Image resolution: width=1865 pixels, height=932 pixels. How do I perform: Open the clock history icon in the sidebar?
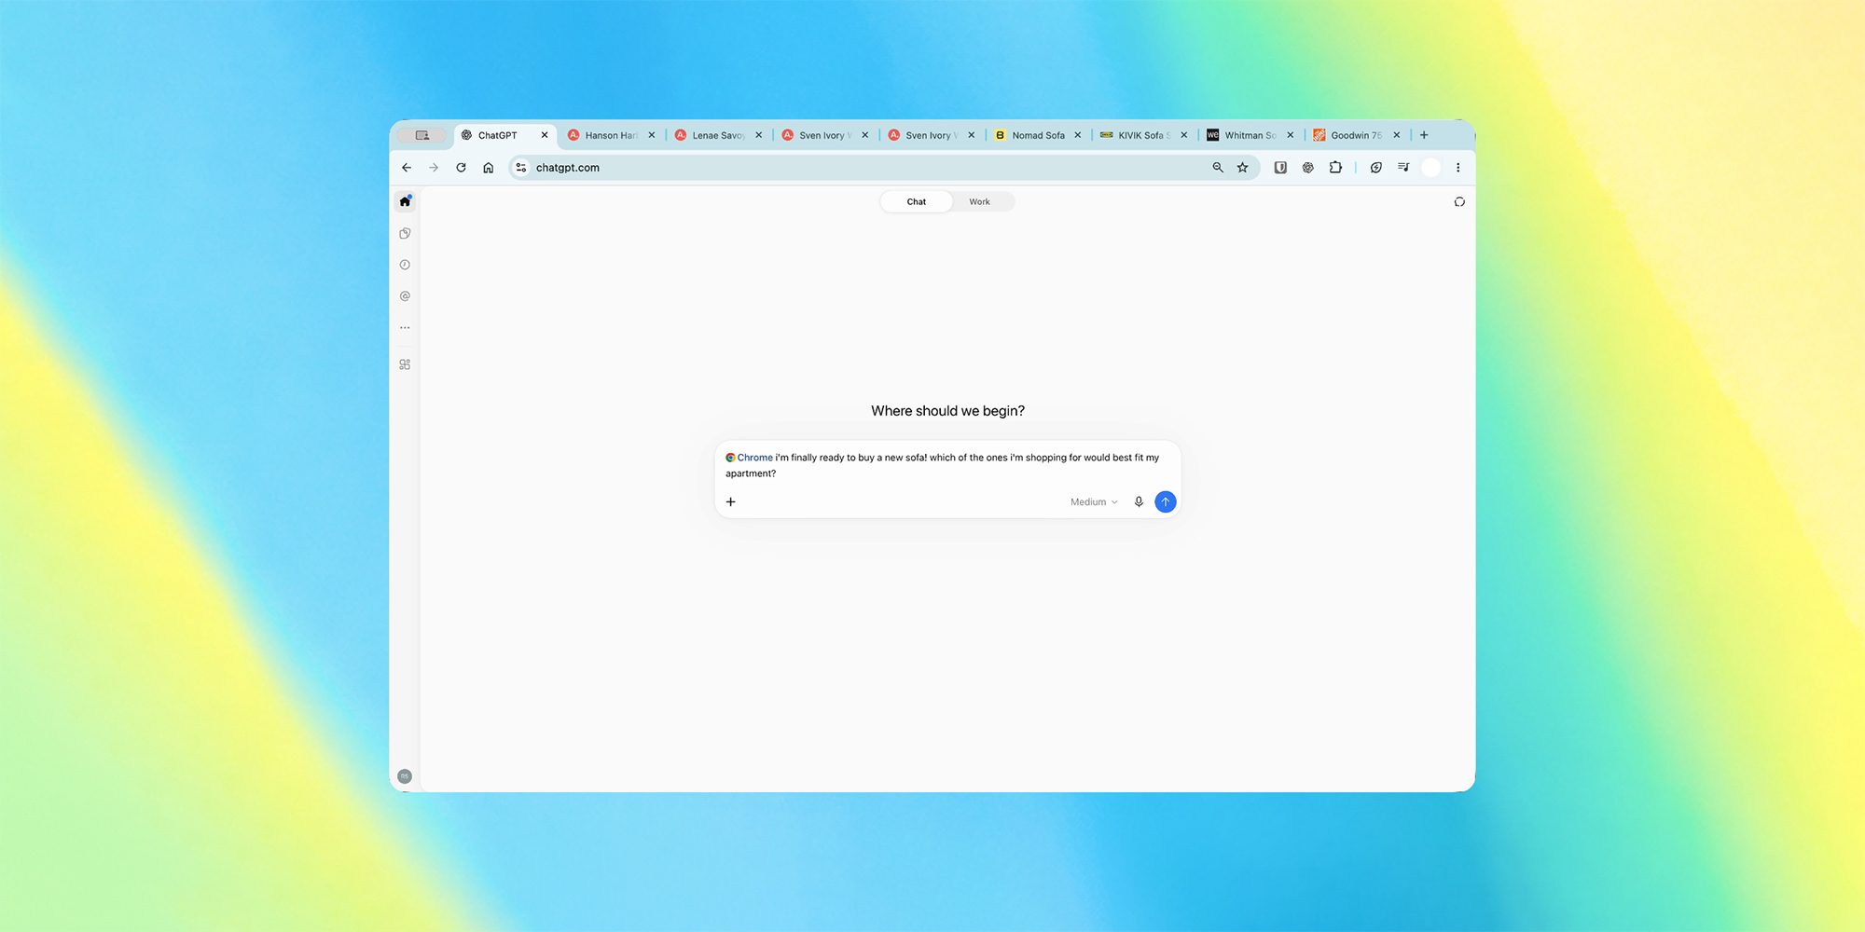405,265
